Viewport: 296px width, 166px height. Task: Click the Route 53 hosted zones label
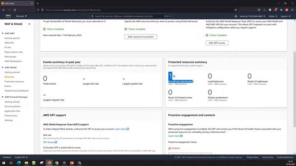pyautogui.click(x=180, y=98)
